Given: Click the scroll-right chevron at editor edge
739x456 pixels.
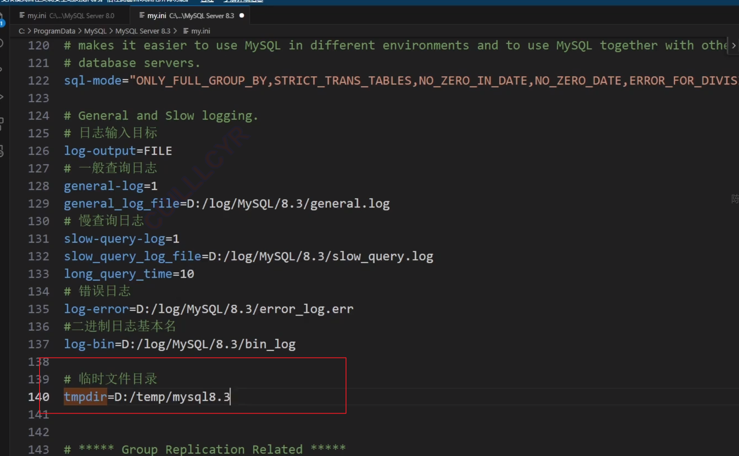Looking at the screenshot, I should pos(734,45).
